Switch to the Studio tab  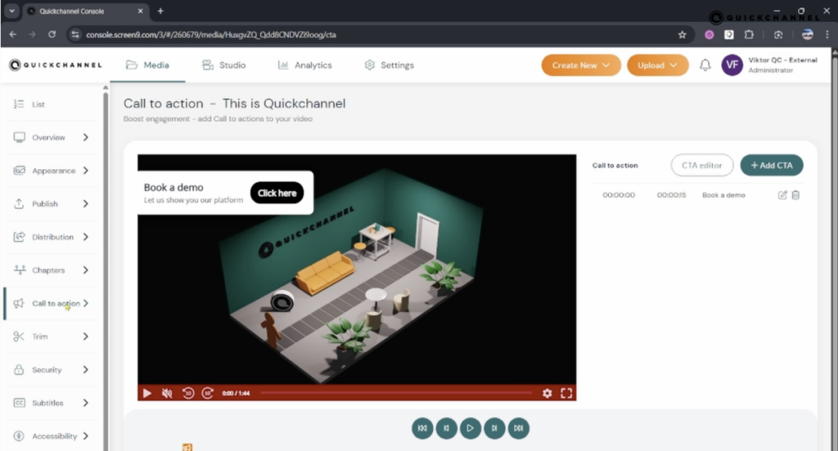(x=224, y=65)
